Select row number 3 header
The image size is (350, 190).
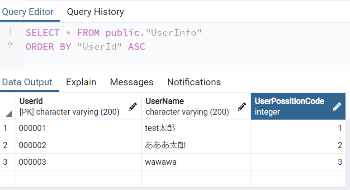click(x=5, y=162)
